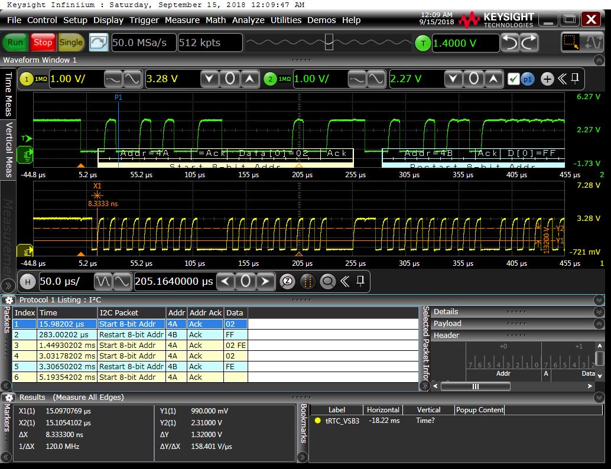Shift horizontal position with left arrow
The image size is (611, 469).
click(x=226, y=281)
